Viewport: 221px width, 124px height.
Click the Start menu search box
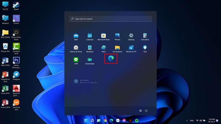(x=110, y=19)
